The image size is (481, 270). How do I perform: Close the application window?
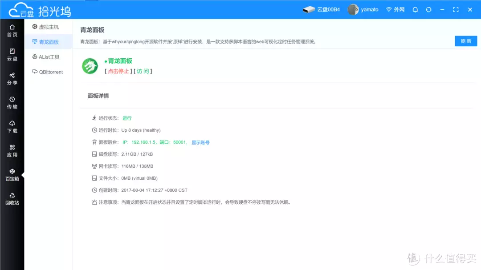tap(470, 9)
